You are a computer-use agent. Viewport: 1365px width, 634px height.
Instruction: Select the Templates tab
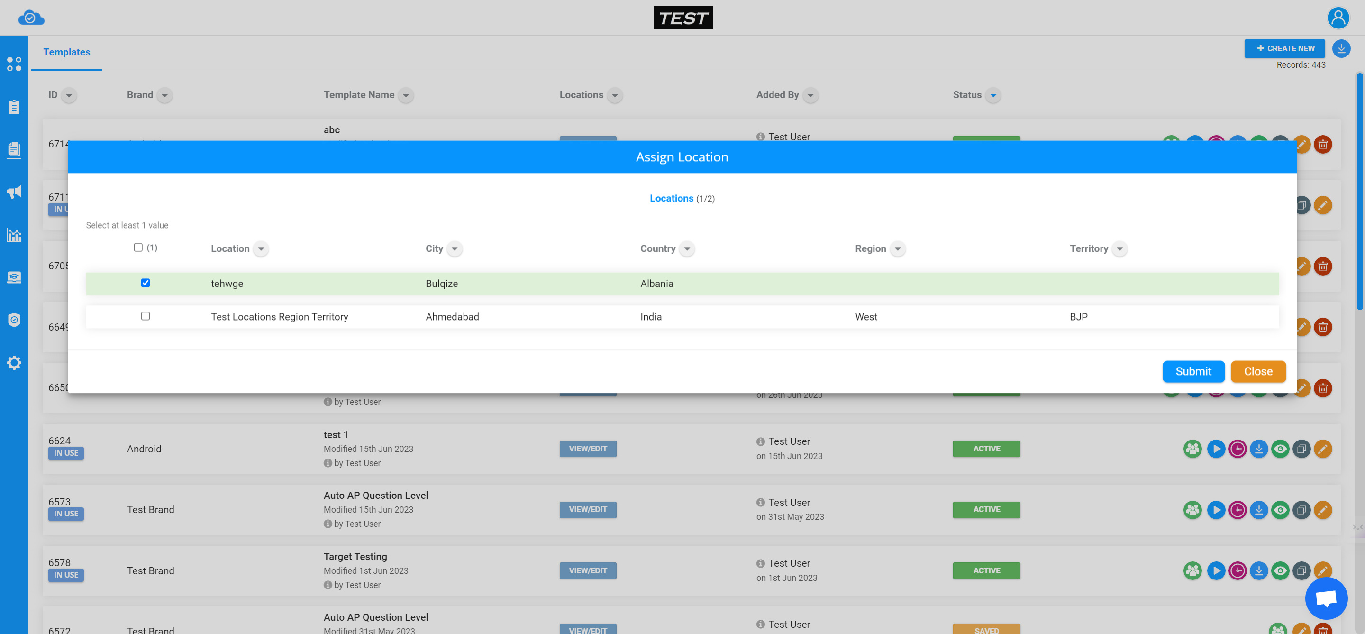67,52
